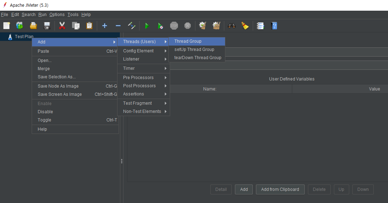
Task: Select Help in context menu
Action: 75,129
